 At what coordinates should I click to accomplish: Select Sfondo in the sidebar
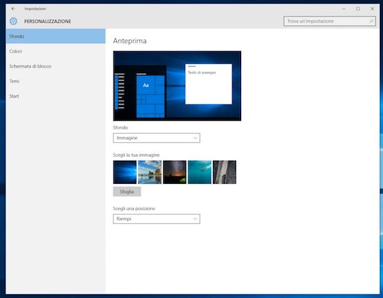tap(55, 36)
